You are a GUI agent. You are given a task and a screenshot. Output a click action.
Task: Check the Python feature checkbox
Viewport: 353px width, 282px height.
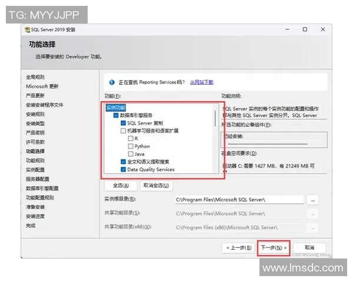point(131,146)
